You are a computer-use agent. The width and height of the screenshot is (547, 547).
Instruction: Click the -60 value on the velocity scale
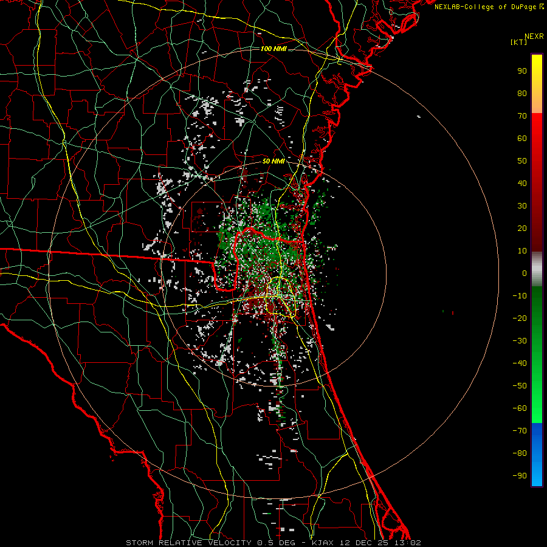[x=520, y=408]
